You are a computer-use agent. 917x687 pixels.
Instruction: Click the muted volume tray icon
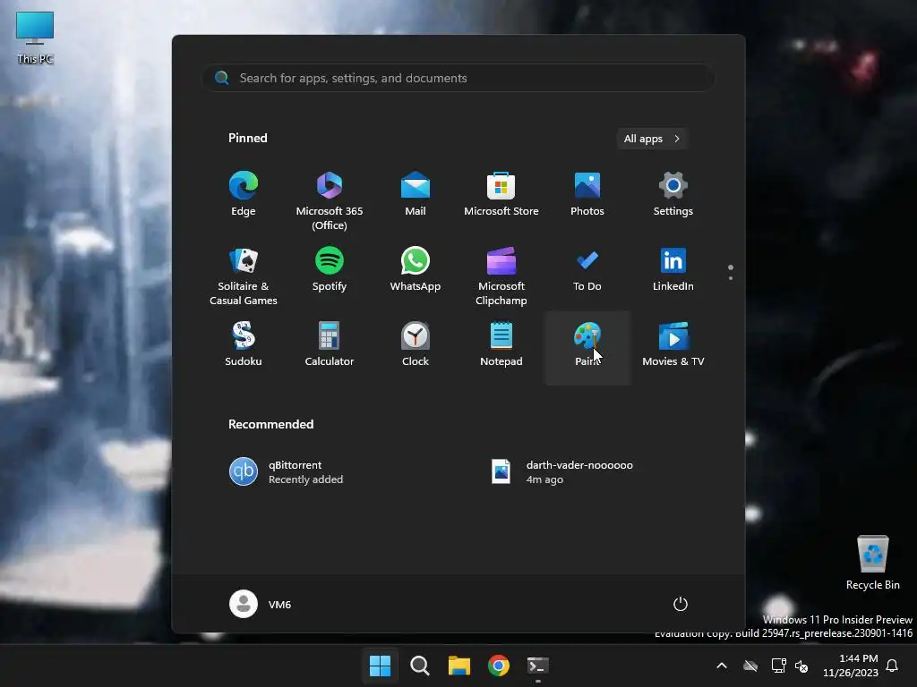801,666
